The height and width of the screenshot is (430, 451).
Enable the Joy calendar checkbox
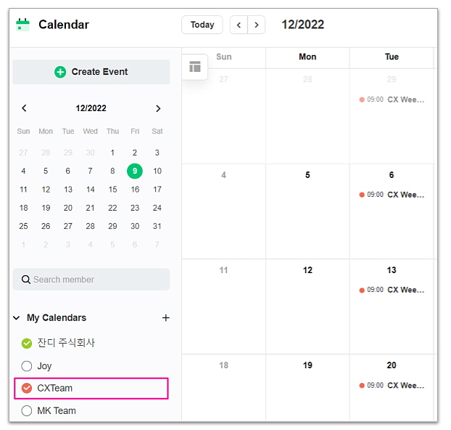pos(27,366)
